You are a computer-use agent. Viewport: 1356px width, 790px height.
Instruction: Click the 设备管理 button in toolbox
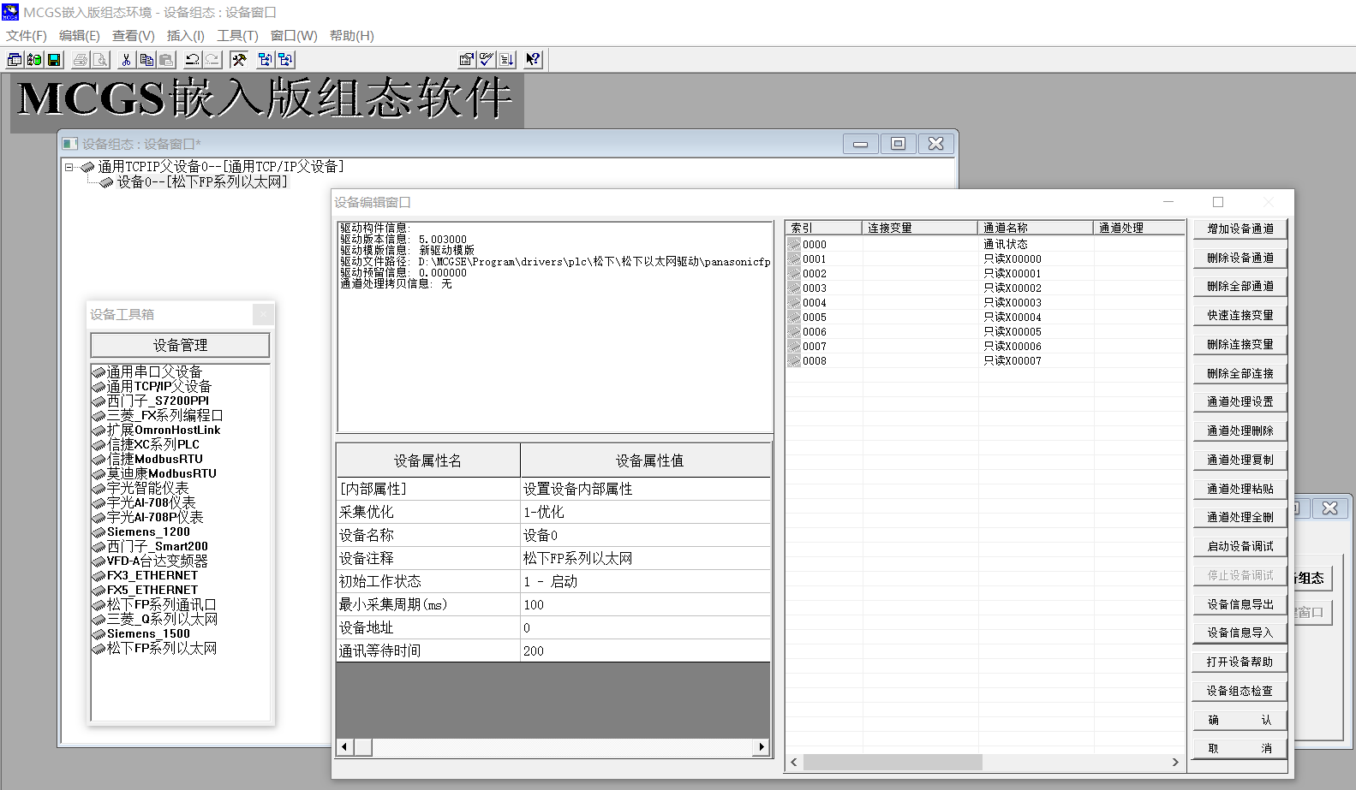pyautogui.click(x=180, y=345)
